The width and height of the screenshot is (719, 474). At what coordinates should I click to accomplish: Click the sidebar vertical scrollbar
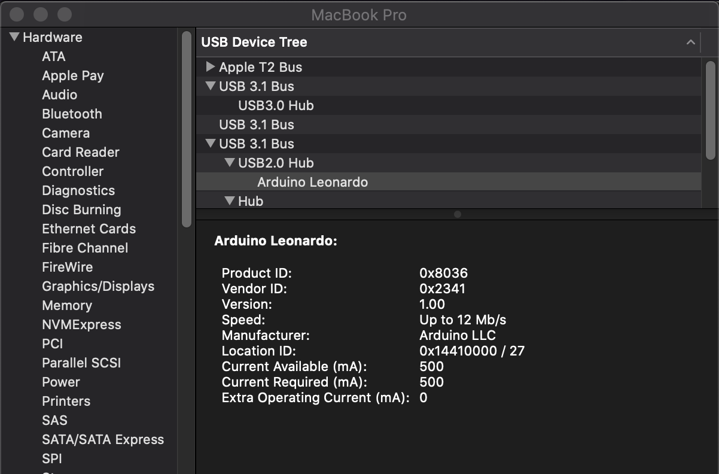coord(187,129)
